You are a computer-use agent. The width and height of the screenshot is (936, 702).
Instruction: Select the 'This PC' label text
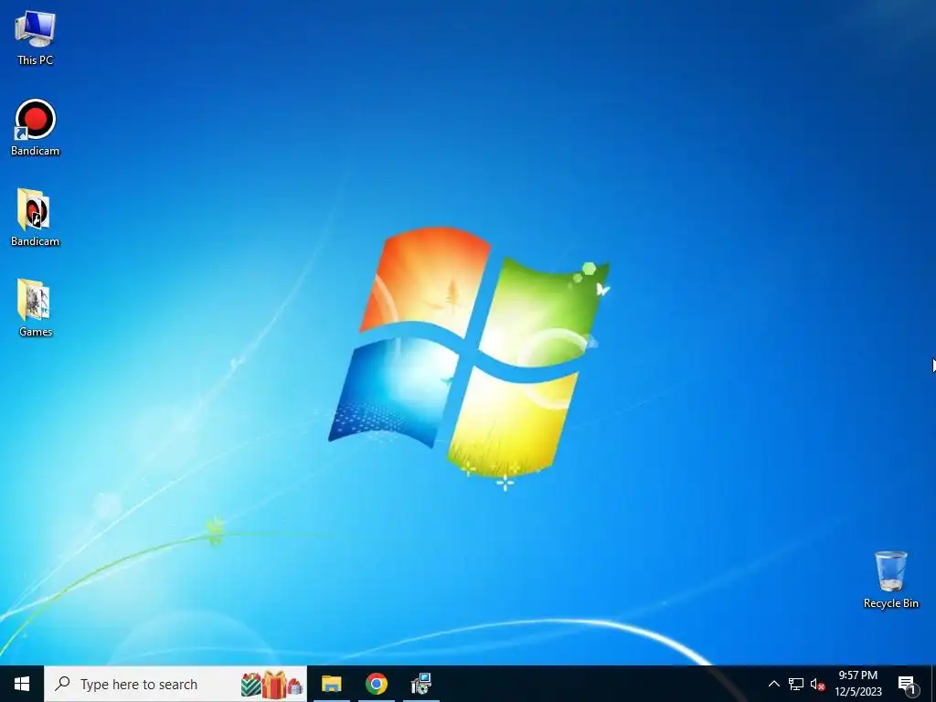pyautogui.click(x=36, y=60)
